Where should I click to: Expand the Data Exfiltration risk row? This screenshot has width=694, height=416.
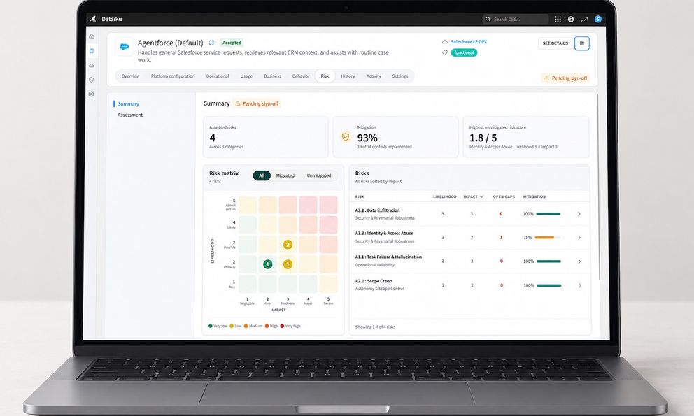[x=579, y=214]
